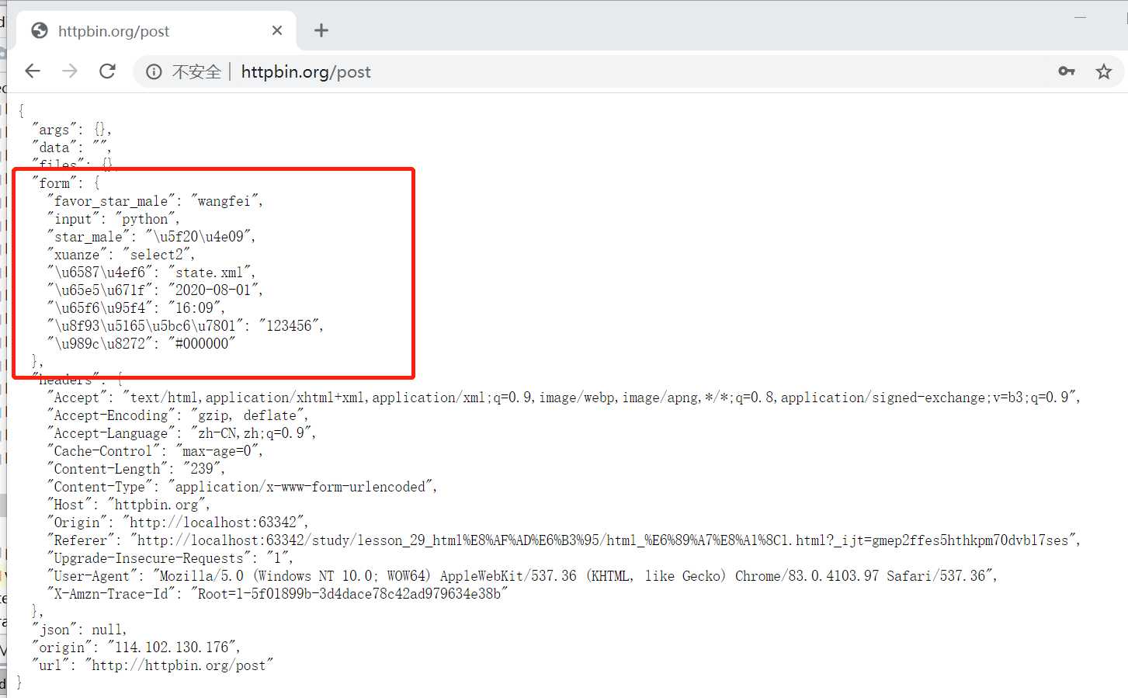
Task: Open a new tab with plus button
Action: 321,30
